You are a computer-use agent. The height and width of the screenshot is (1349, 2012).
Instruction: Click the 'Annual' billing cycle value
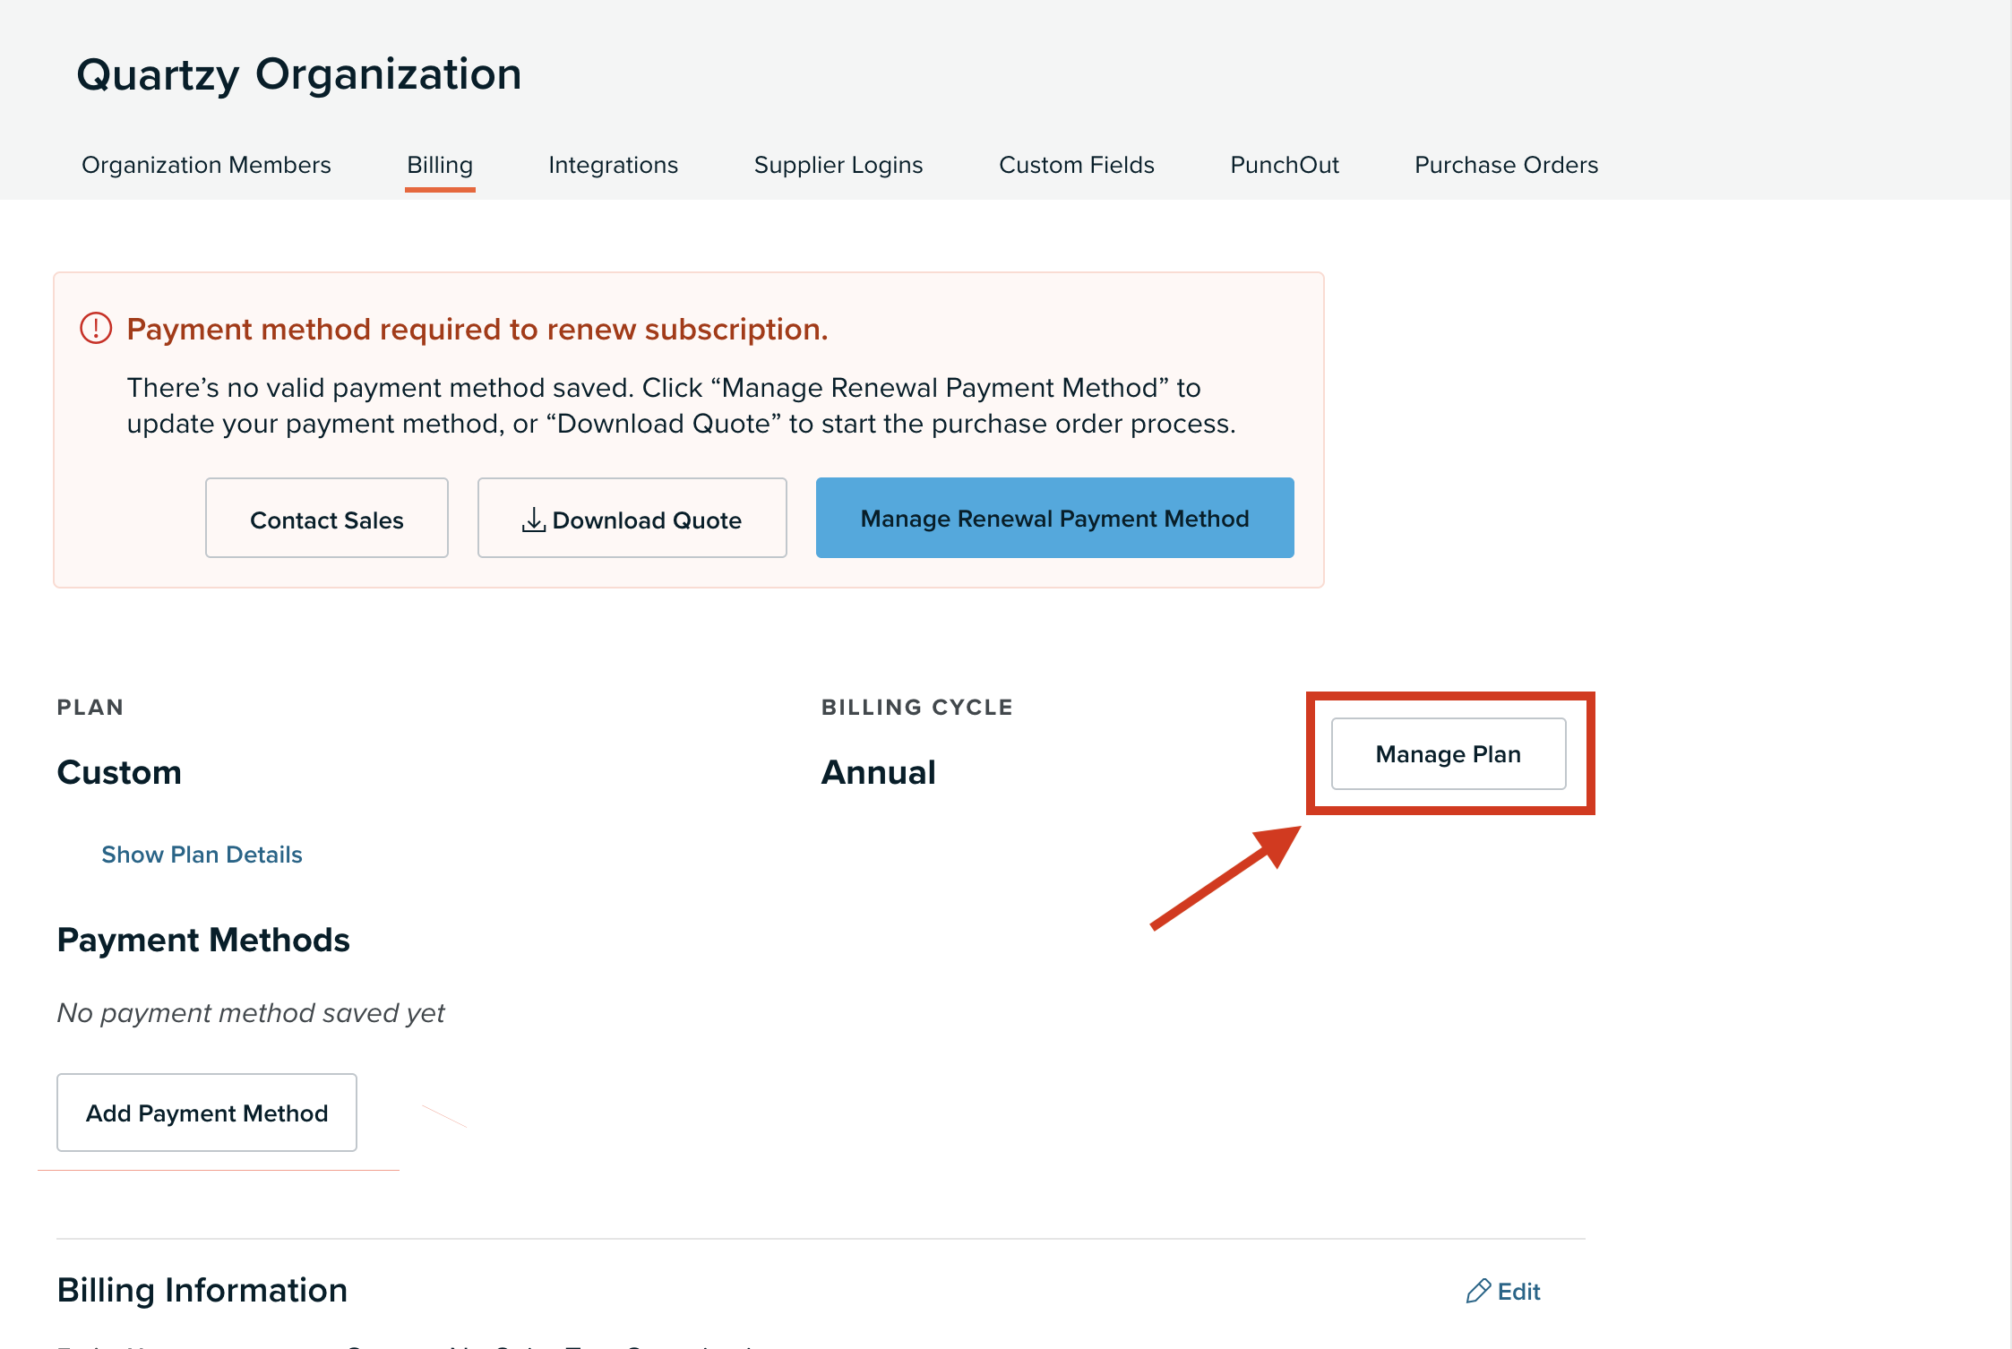point(879,772)
